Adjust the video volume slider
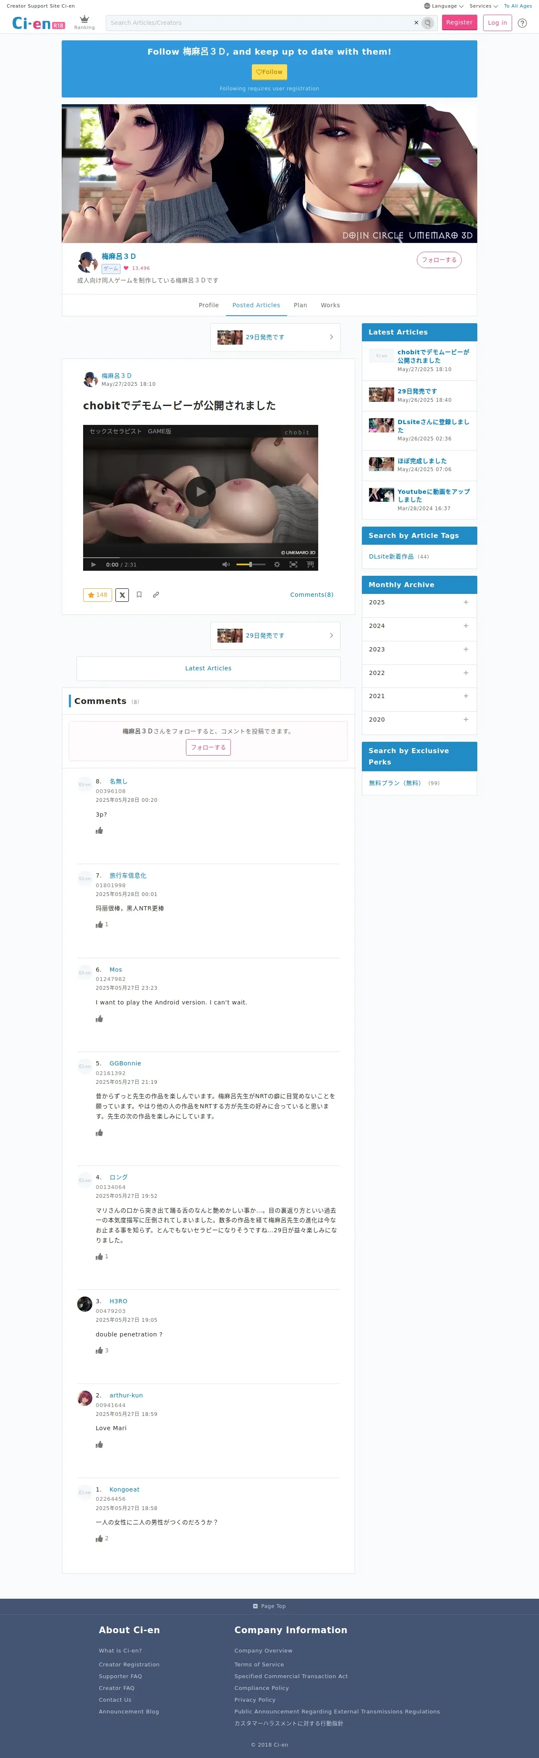 [x=251, y=564]
